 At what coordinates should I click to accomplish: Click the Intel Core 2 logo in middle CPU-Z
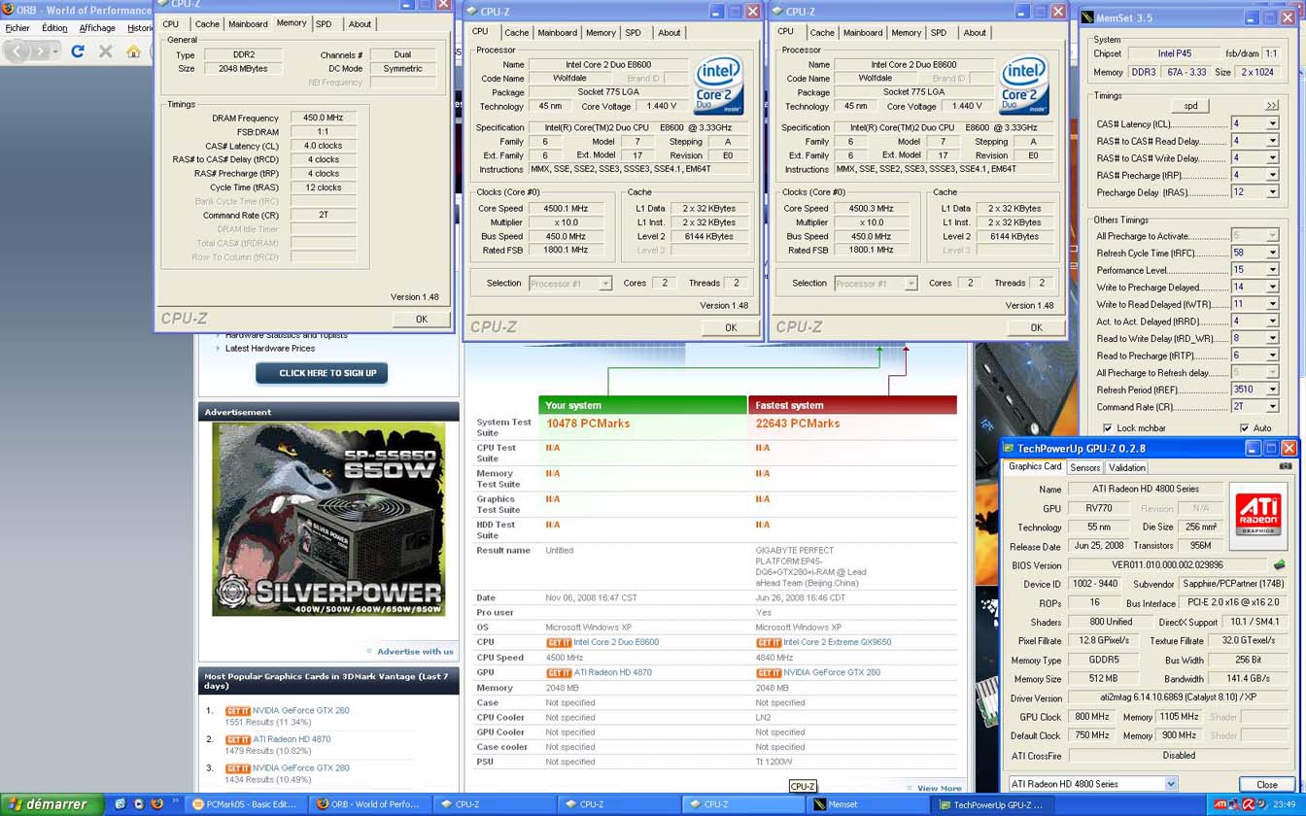click(x=718, y=85)
